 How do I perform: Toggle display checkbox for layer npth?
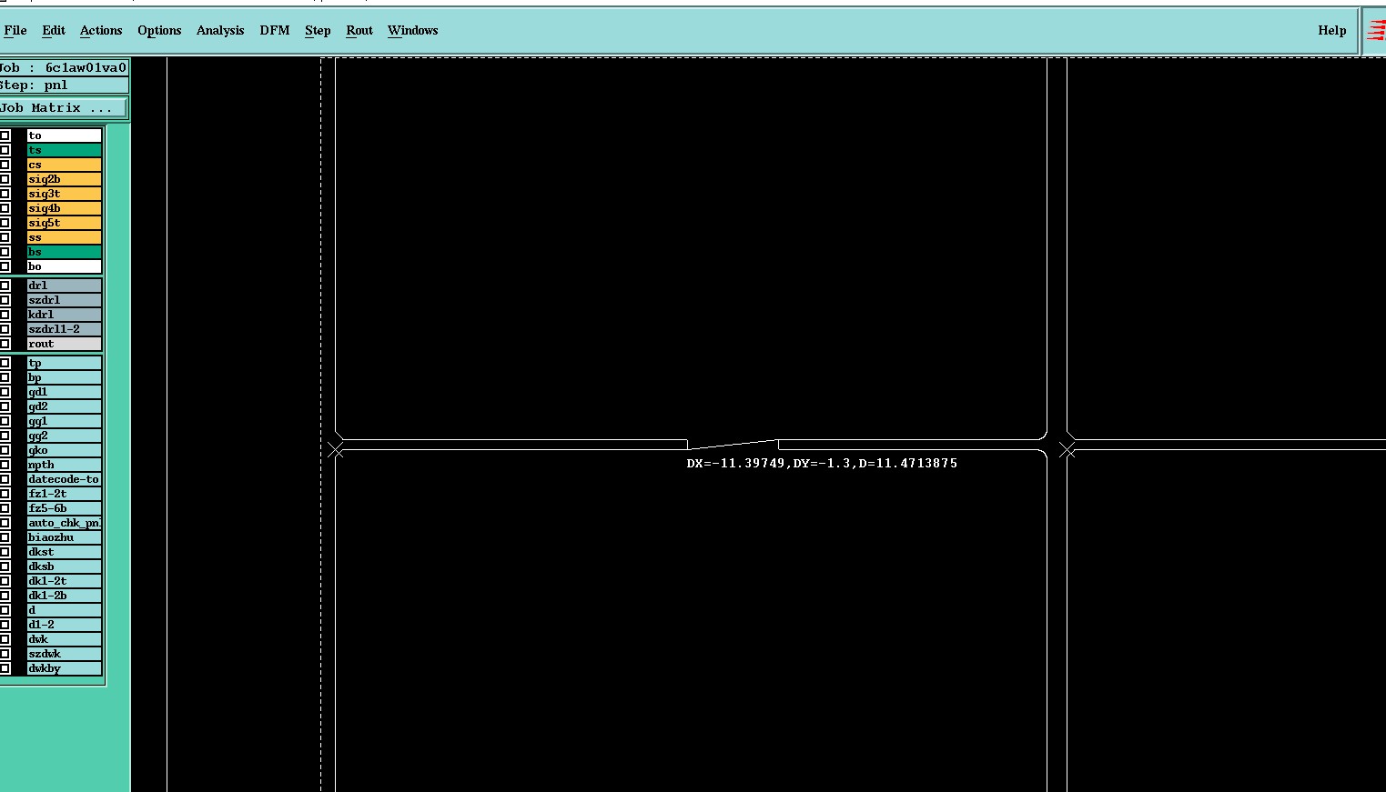pyautogui.click(x=5, y=465)
